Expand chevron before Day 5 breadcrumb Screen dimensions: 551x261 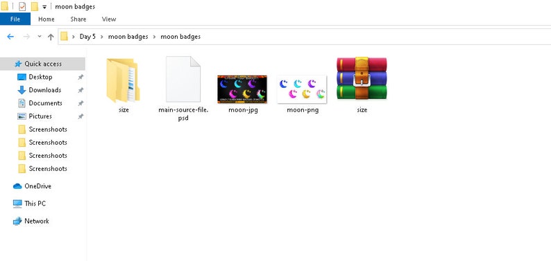coord(74,37)
